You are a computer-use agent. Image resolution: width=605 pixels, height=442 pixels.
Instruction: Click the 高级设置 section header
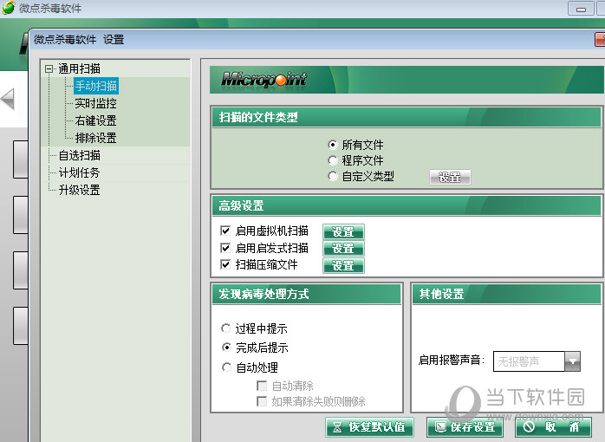407,205
